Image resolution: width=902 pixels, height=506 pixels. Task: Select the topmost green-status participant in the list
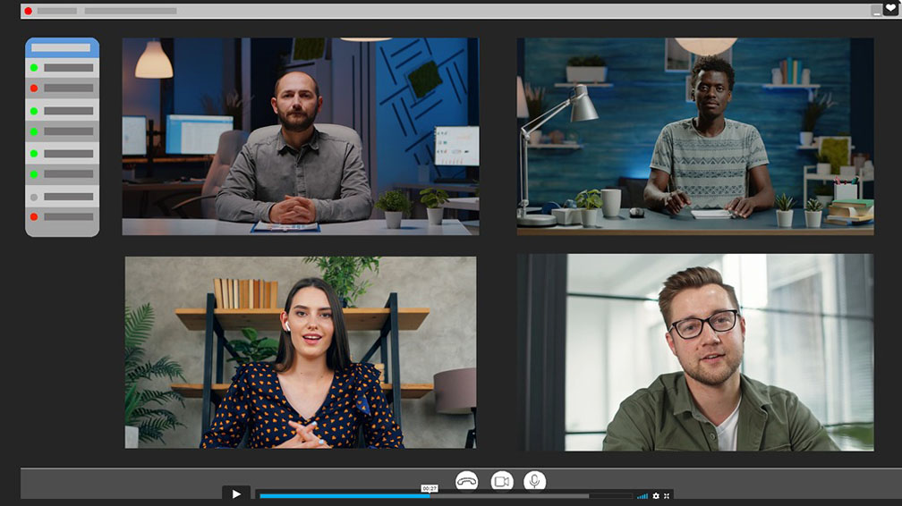62,67
